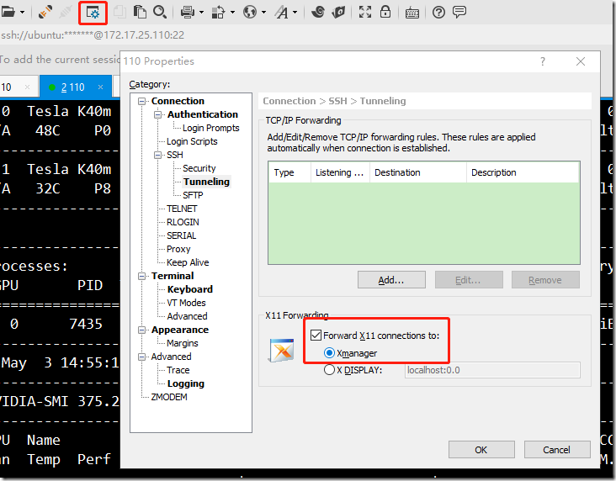The image size is (616, 481).
Task: Open session Properties gear icon in toolbar
Action: (93, 13)
